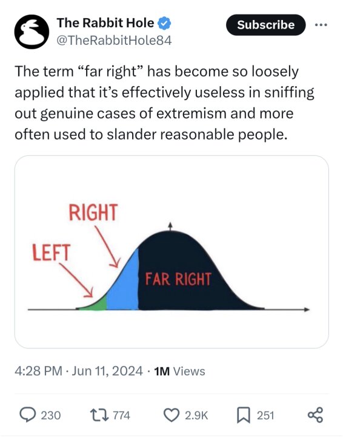This screenshot has height=437, width=343.
Task: Open the share icon
Action: 316,415
